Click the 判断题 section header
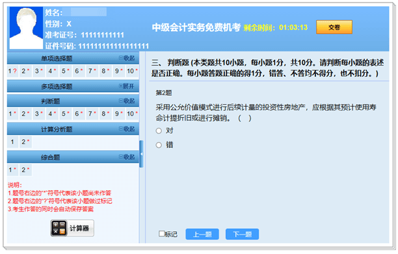Viewport: 398px width, 254px height. pos(73,101)
